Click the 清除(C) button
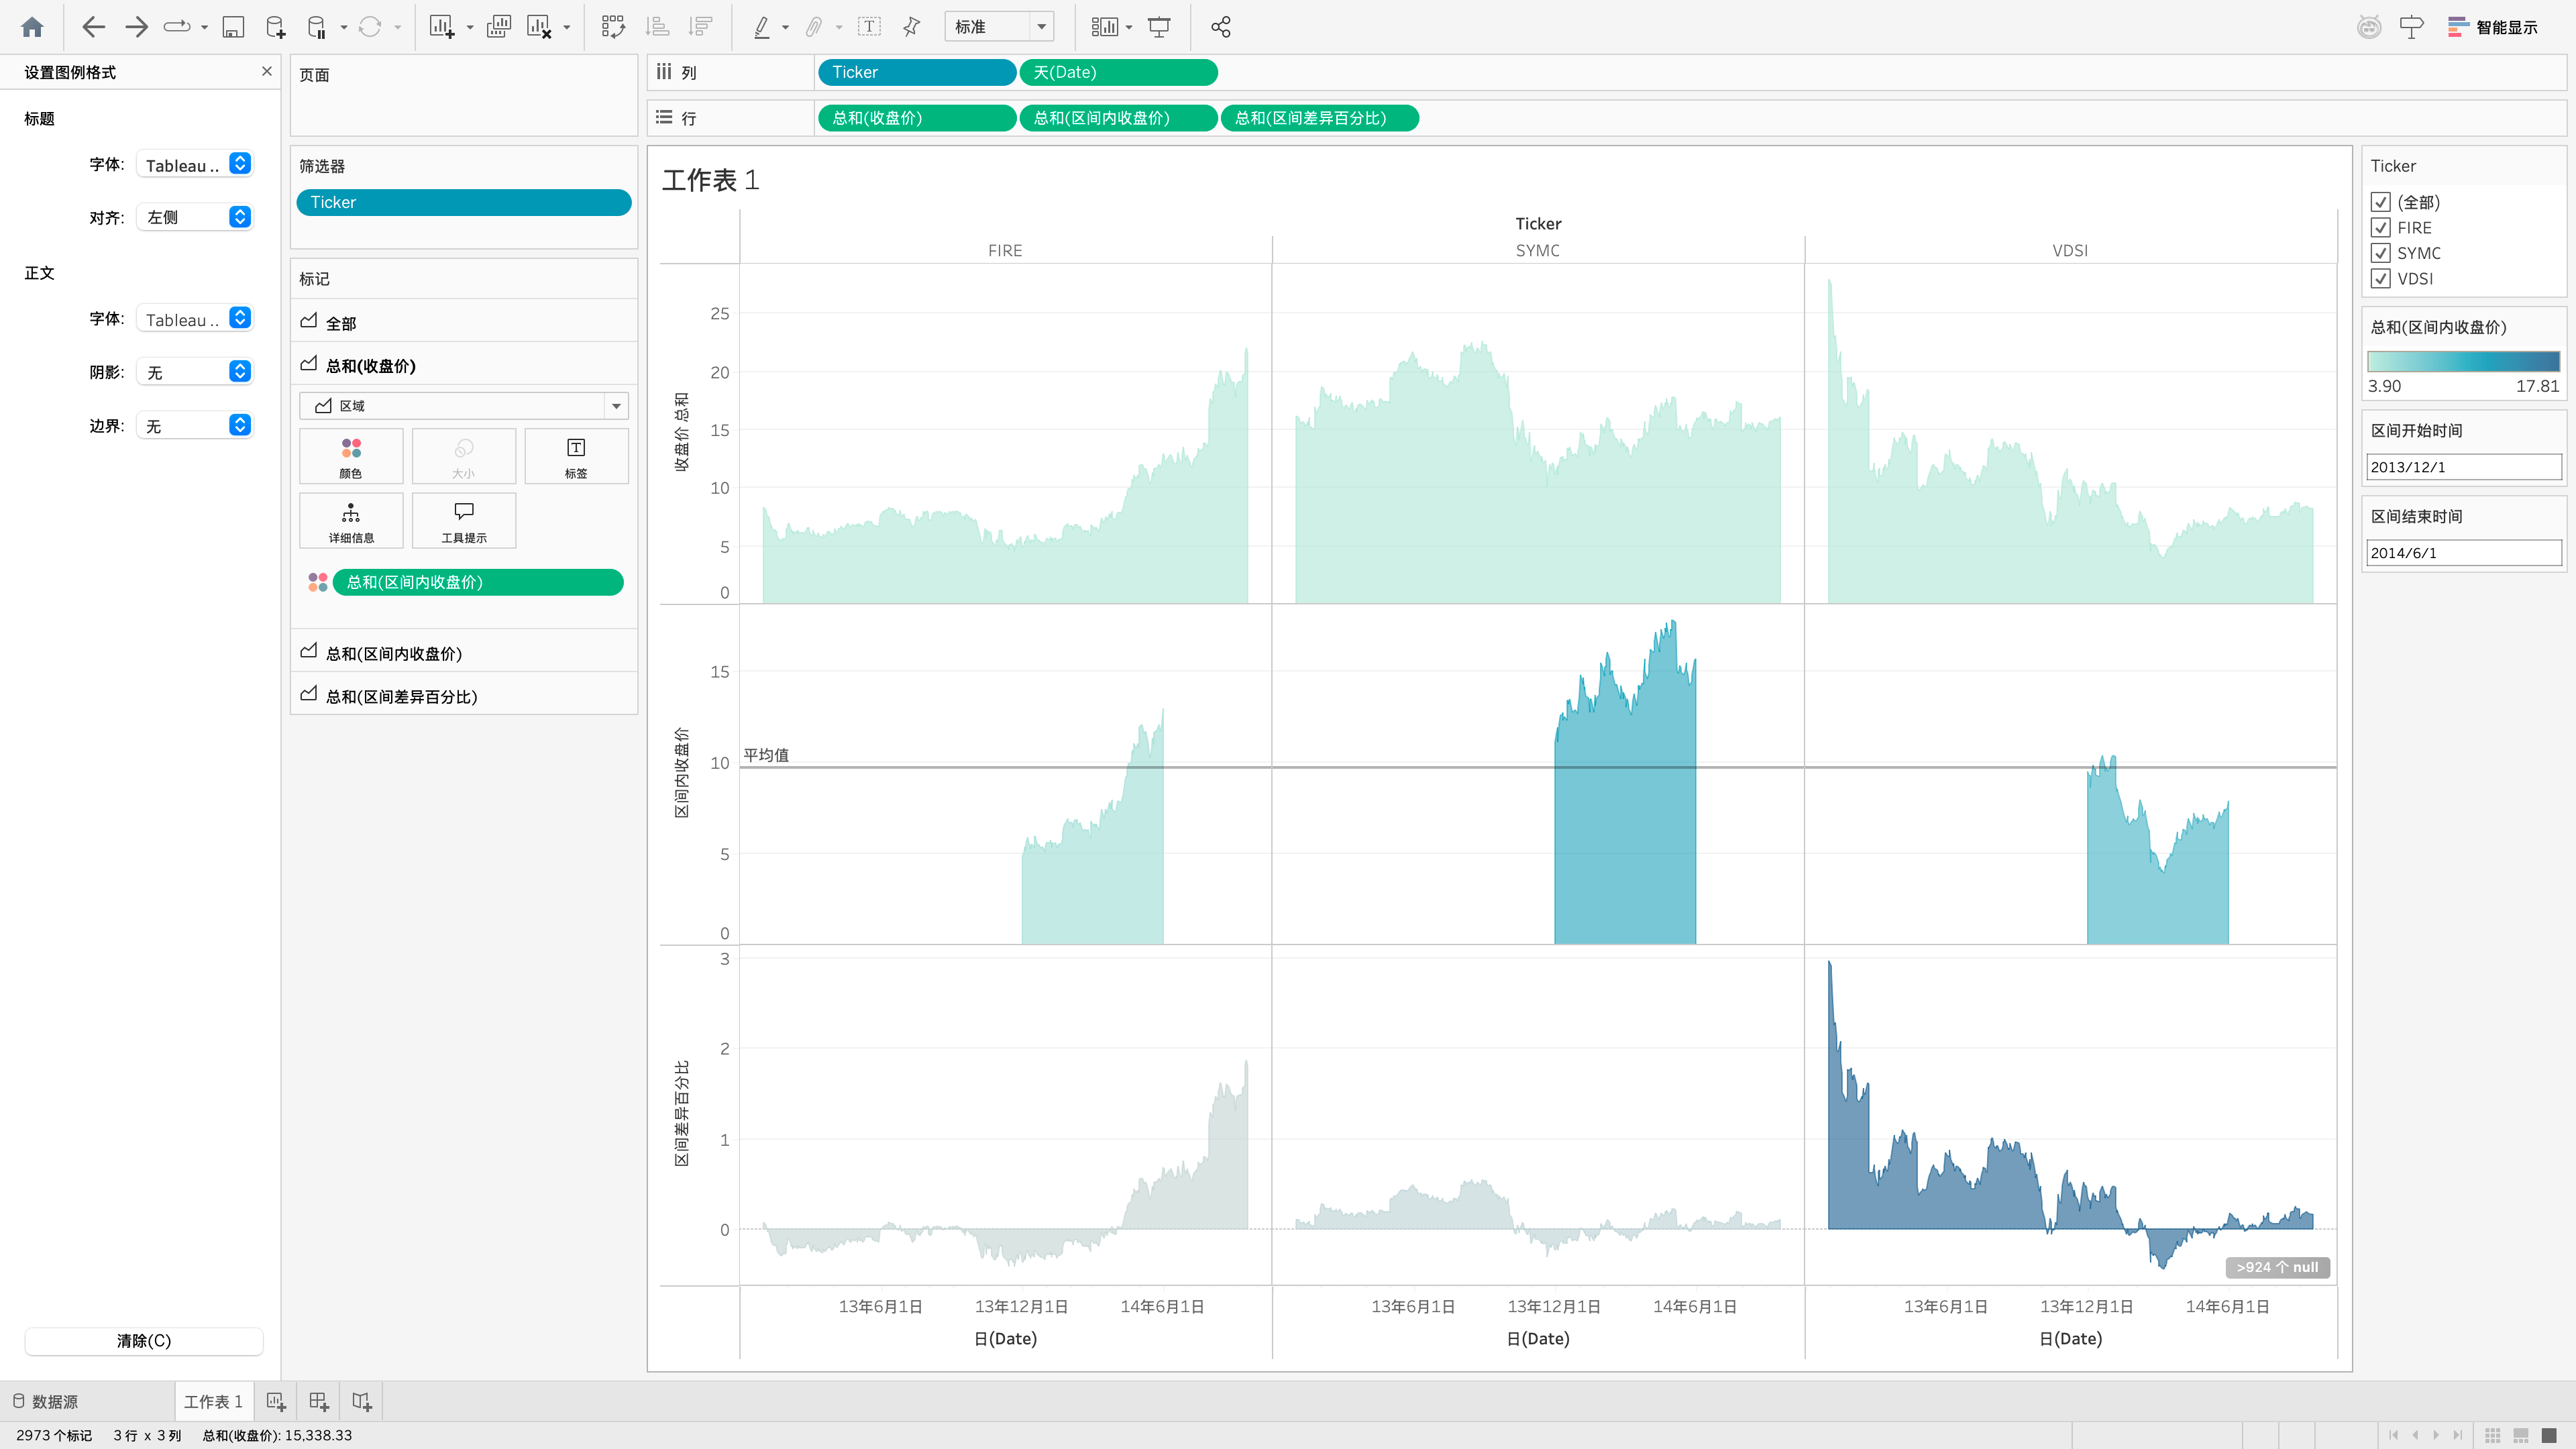The image size is (2576, 1449). [144, 1340]
